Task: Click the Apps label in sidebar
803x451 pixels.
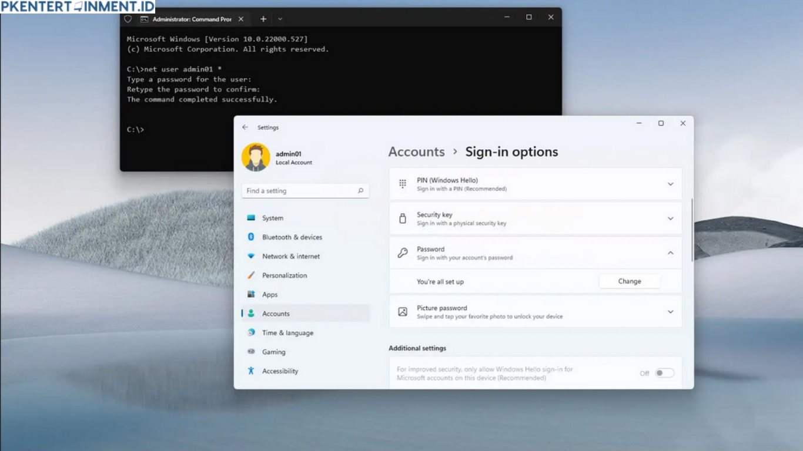Action: pyautogui.click(x=270, y=295)
